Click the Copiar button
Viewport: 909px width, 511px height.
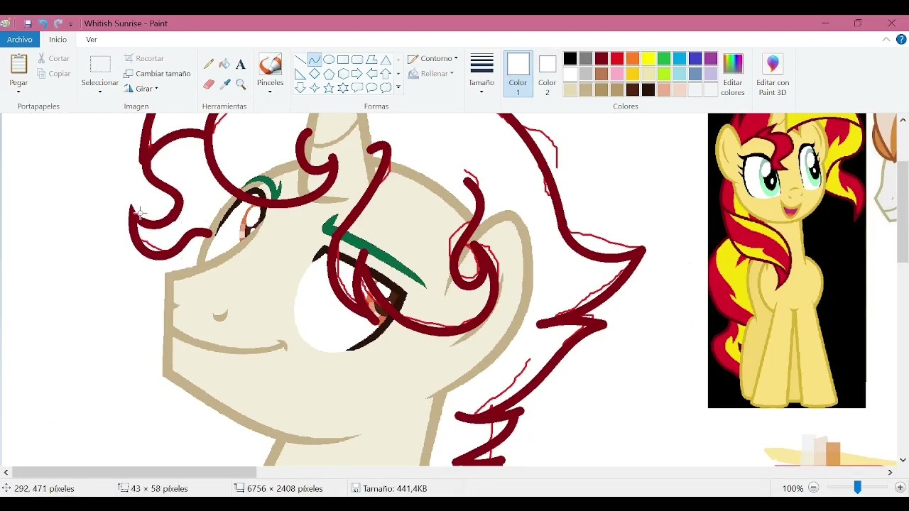[53, 74]
